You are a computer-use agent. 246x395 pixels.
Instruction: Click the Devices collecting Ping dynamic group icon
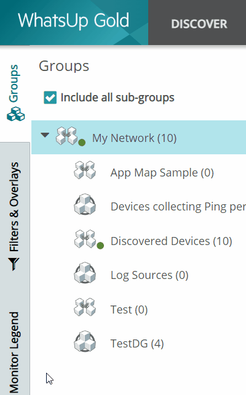tap(85, 204)
